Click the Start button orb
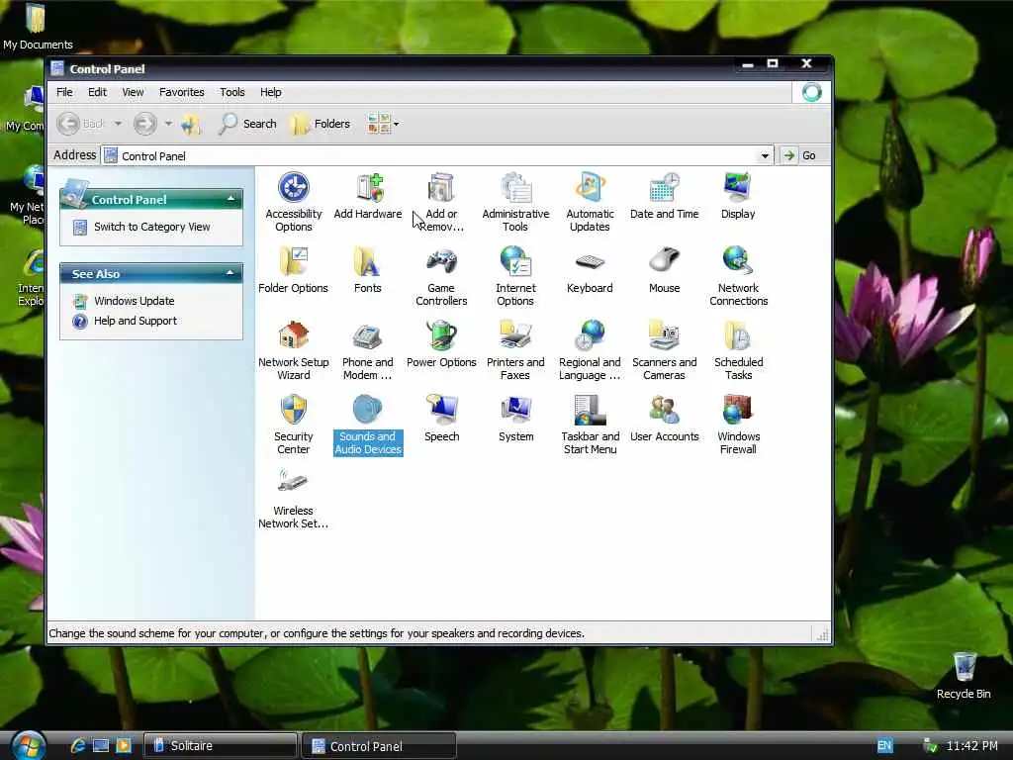1013x760 pixels. point(29,745)
